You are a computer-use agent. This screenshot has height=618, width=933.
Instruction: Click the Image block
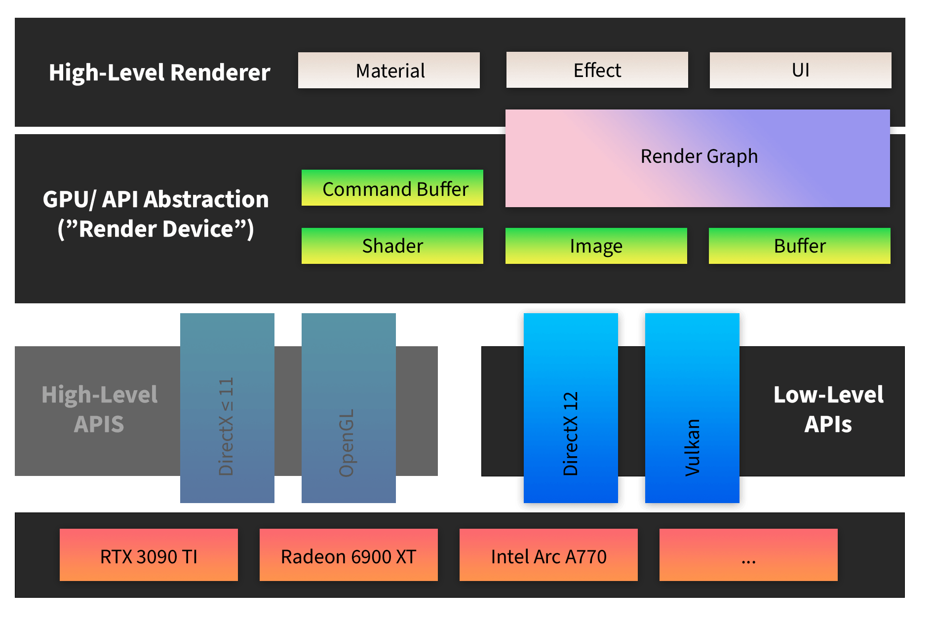(x=596, y=245)
